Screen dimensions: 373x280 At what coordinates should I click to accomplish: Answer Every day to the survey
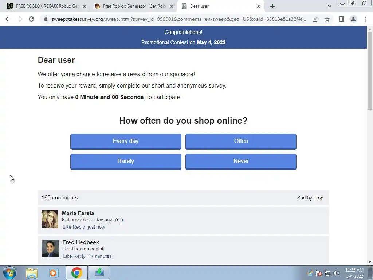click(x=126, y=141)
